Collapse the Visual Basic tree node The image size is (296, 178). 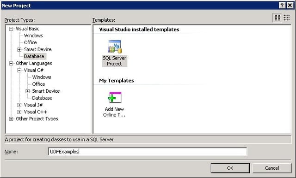pyautogui.click(x=11, y=29)
